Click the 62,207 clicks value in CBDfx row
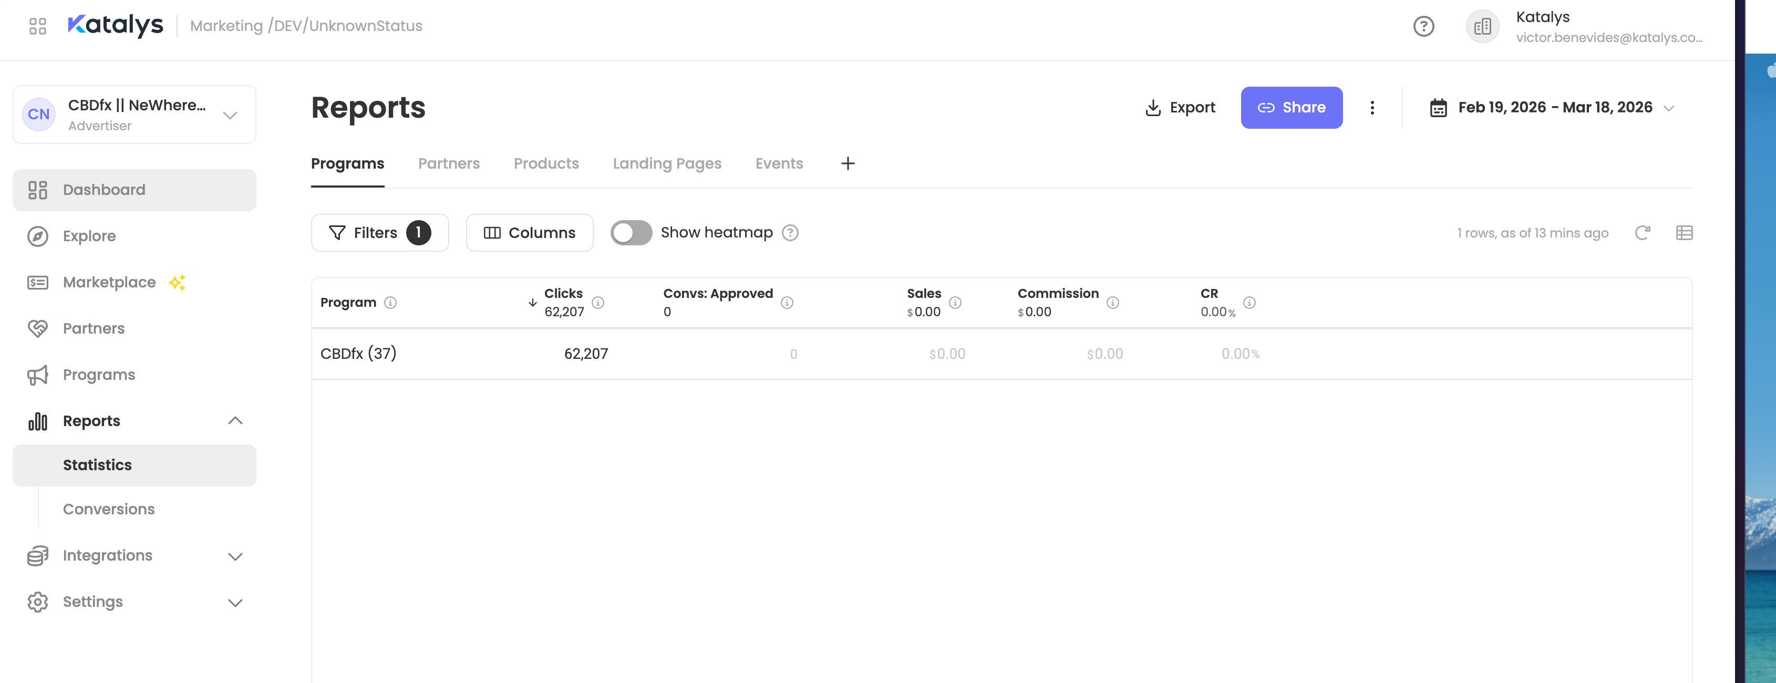The image size is (1776, 683). point(586,354)
